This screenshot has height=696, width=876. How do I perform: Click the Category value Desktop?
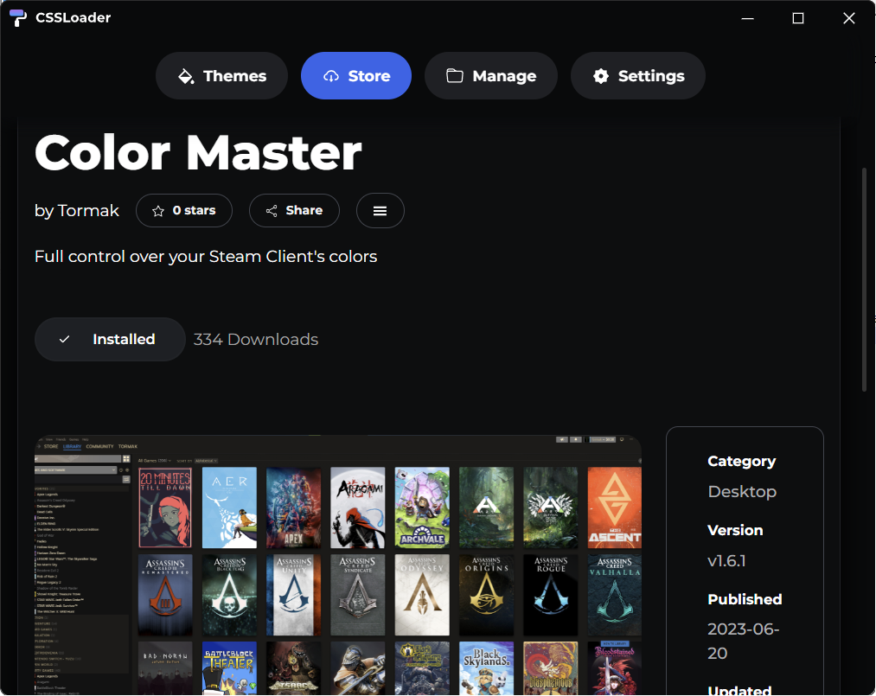click(742, 492)
